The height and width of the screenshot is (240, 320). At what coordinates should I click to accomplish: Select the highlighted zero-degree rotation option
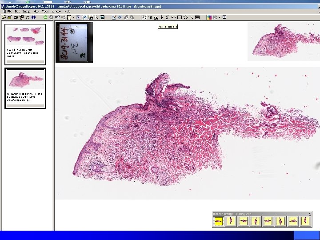pyautogui.click(x=218, y=221)
